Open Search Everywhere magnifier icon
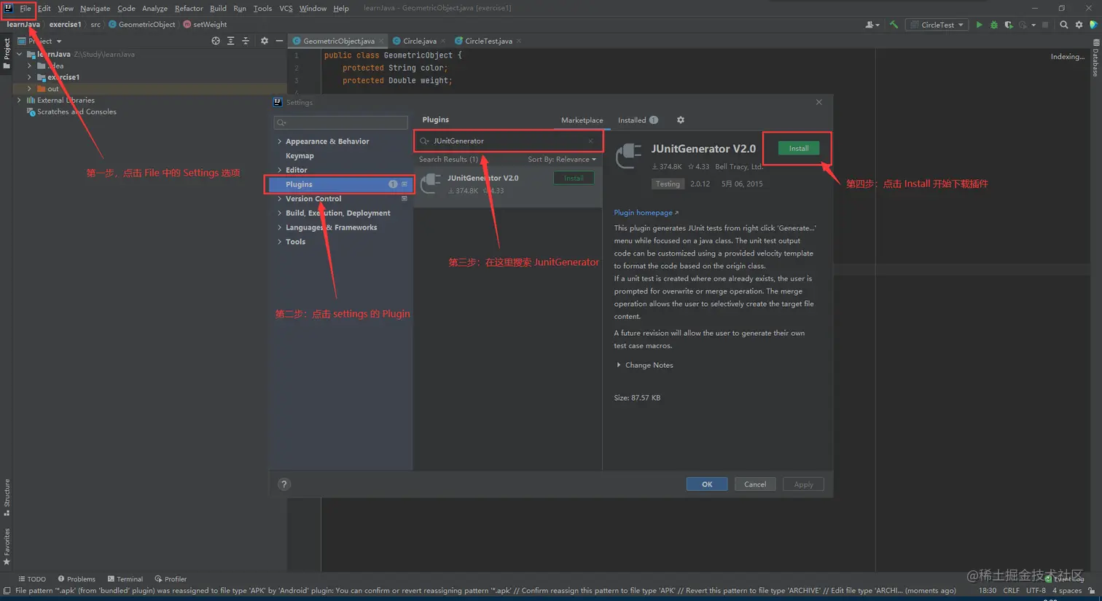This screenshot has height=601, width=1102. [1064, 24]
